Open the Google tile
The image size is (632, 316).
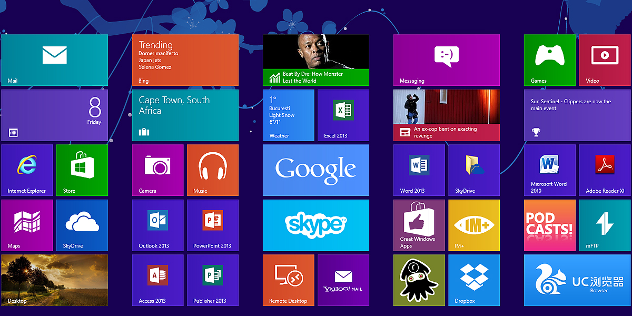tap(316, 170)
